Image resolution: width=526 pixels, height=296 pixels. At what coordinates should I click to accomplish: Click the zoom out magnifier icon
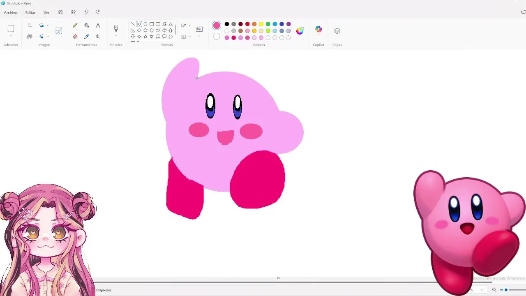pos(494,290)
